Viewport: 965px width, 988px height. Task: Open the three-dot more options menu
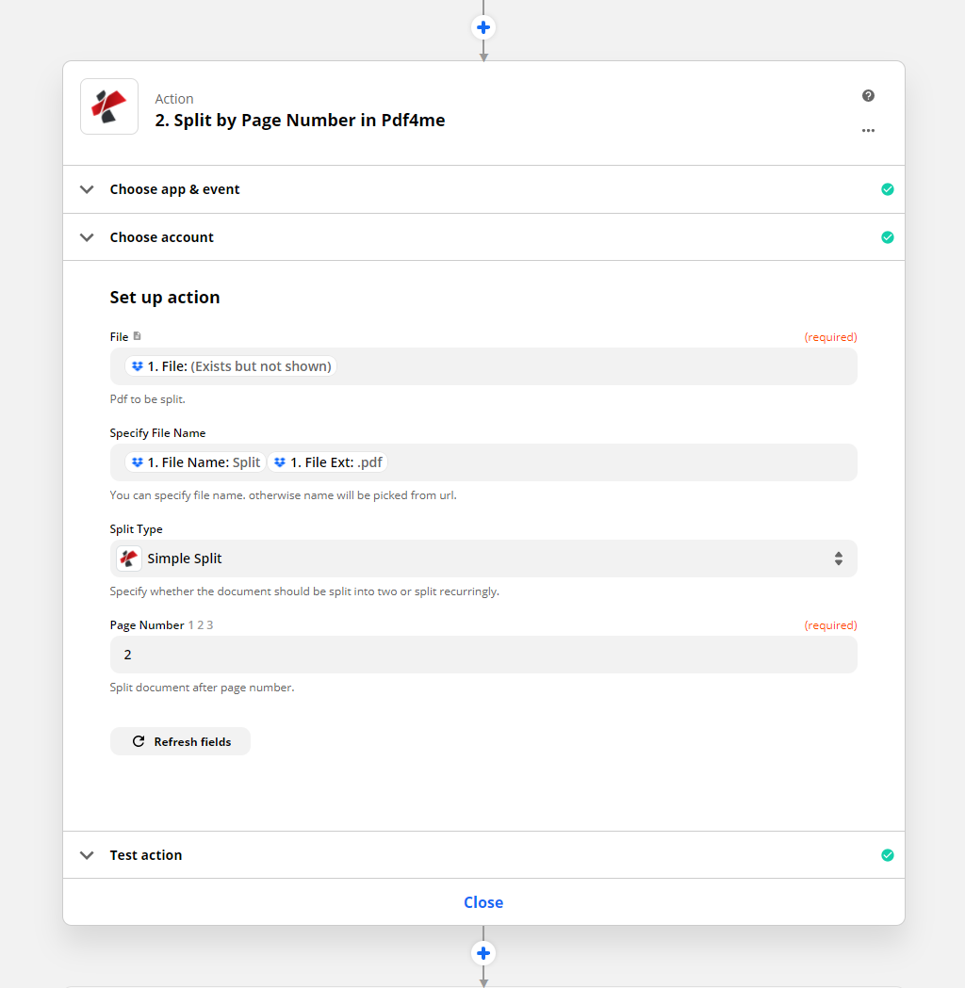tap(868, 131)
